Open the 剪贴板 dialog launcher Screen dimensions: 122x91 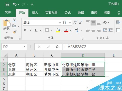[19, 38]
